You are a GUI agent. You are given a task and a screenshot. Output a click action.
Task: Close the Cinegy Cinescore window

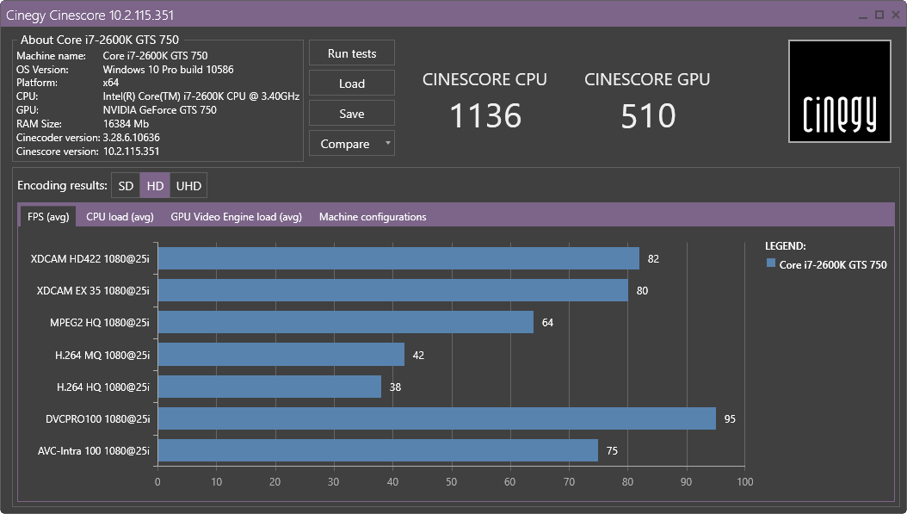coord(896,15)
